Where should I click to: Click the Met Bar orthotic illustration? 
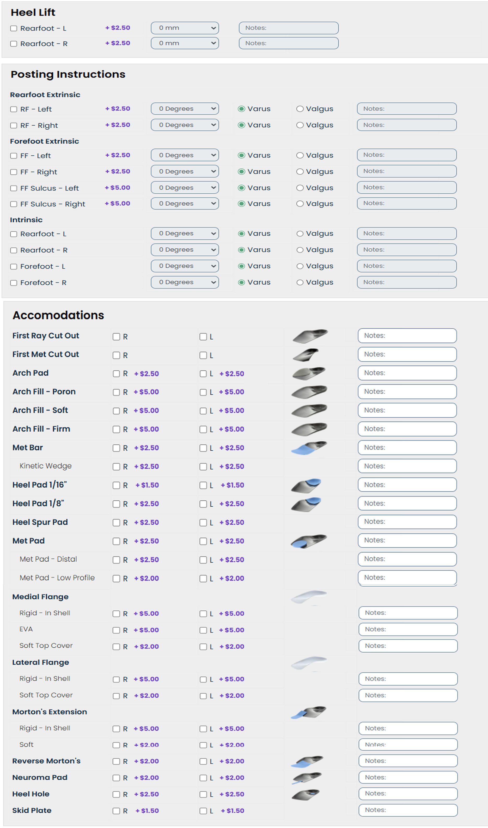(x=309, y=448)
